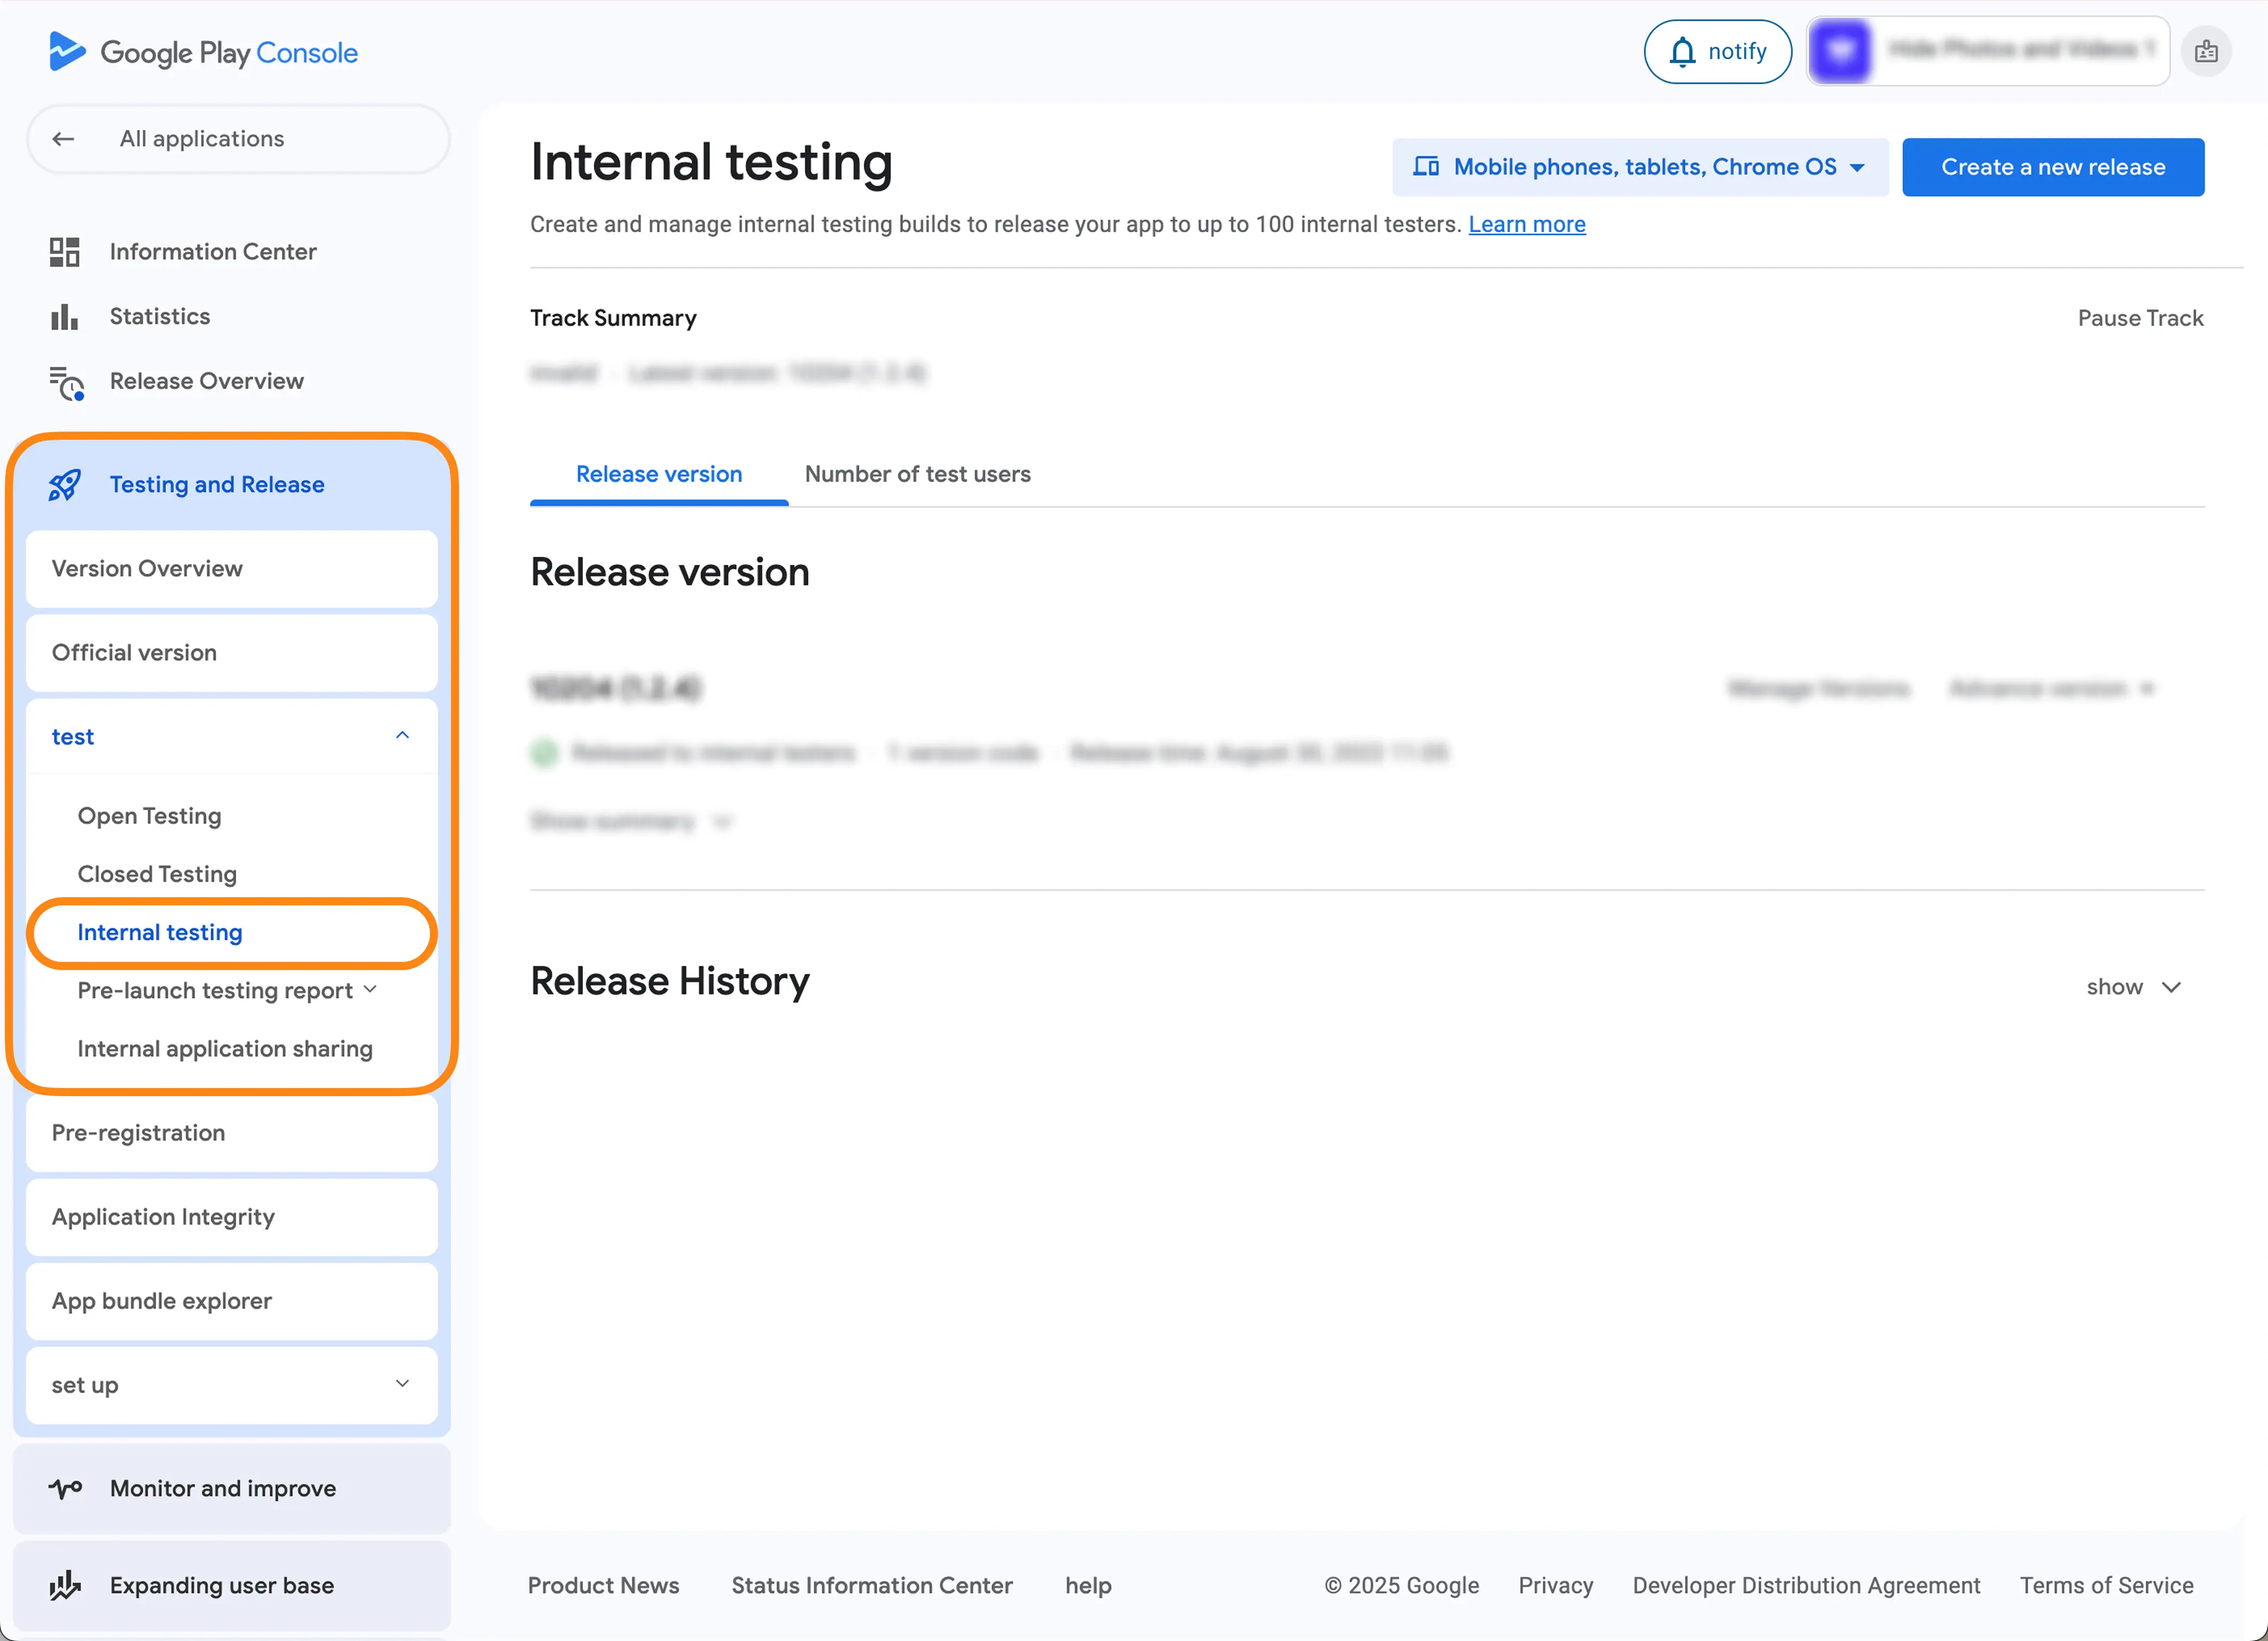Open Application Integrity page
The height and width of the screenshot is (1641, 2268).
232,1218
